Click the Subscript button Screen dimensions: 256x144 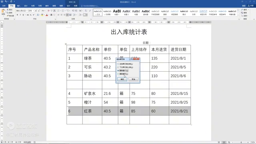[31, 15]
